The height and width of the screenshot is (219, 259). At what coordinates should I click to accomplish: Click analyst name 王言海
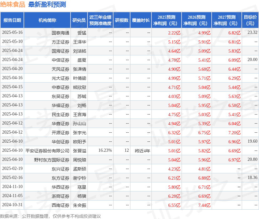point(80,115)
